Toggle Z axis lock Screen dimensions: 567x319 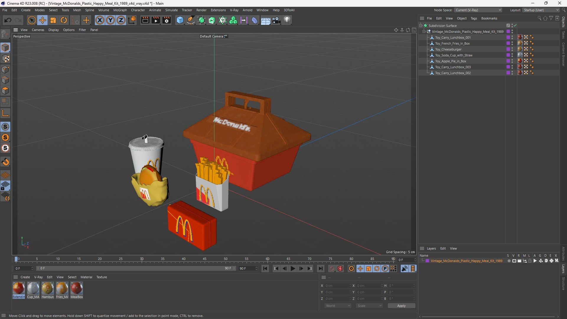(121, 20)
